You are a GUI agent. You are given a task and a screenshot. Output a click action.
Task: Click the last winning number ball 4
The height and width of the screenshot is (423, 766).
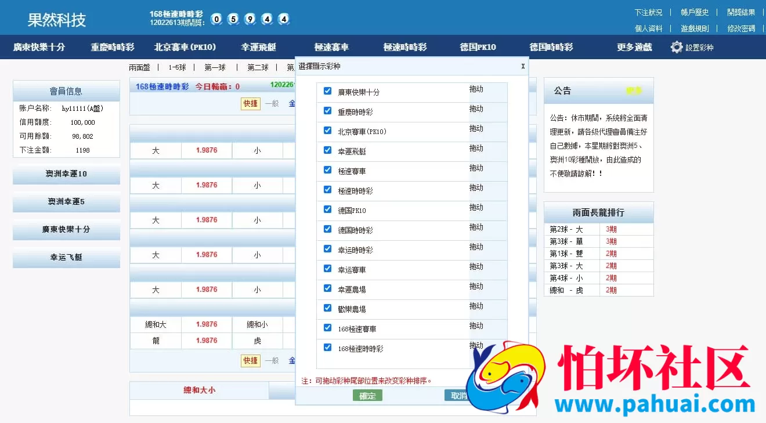point(283,19)
